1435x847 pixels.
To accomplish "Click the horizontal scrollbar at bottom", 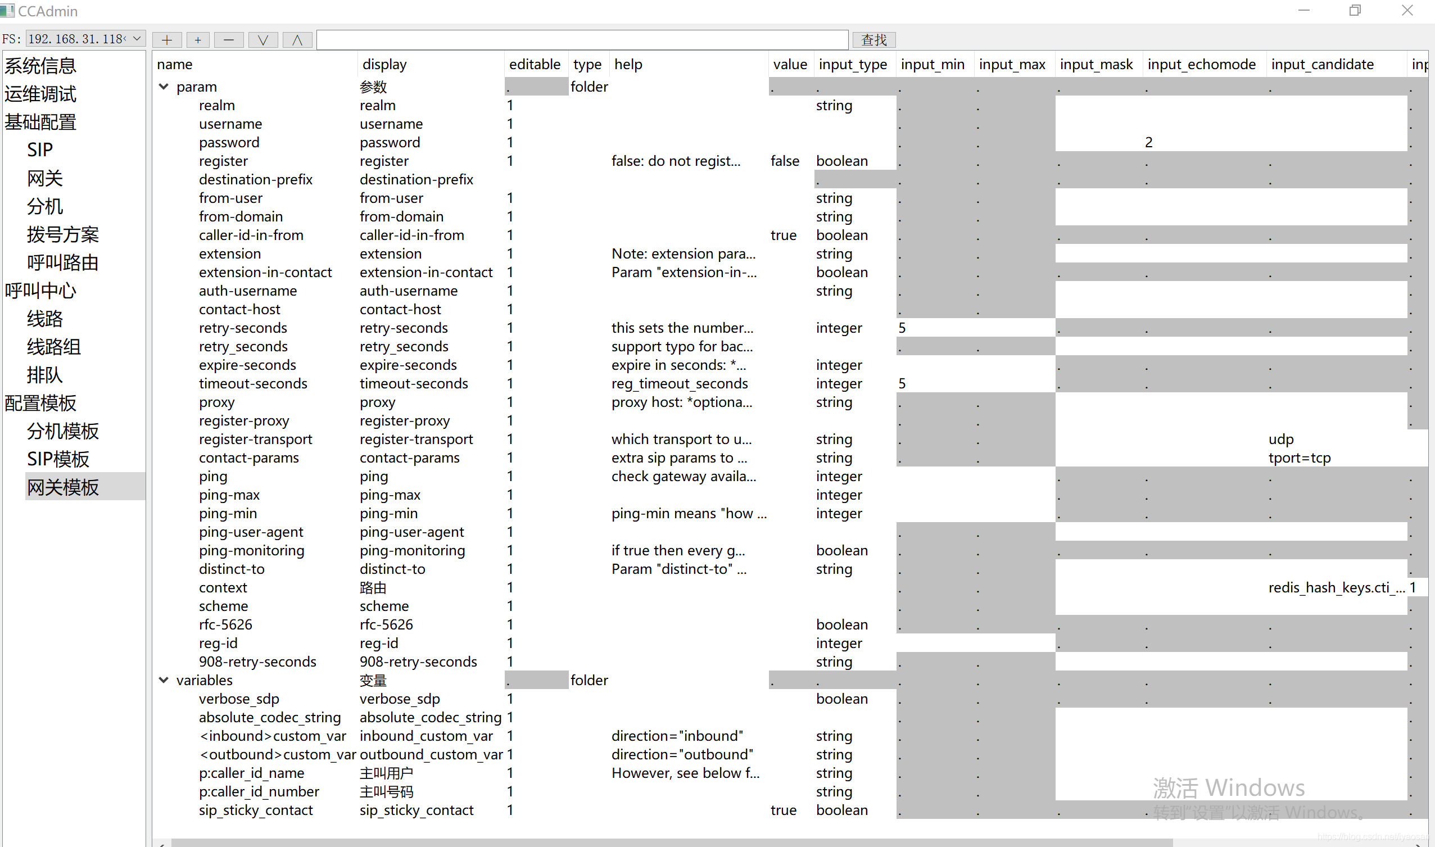I will pos(672,843).
